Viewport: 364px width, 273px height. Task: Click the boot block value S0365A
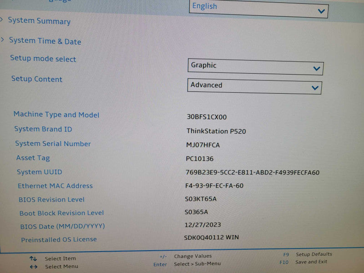coord(196,212)
